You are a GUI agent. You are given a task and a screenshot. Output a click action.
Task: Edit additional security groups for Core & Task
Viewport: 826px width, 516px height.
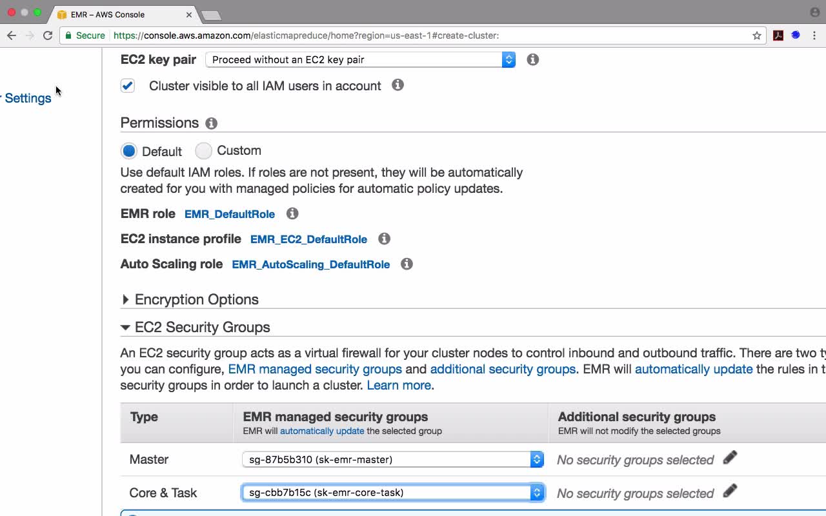click(730, 491)
